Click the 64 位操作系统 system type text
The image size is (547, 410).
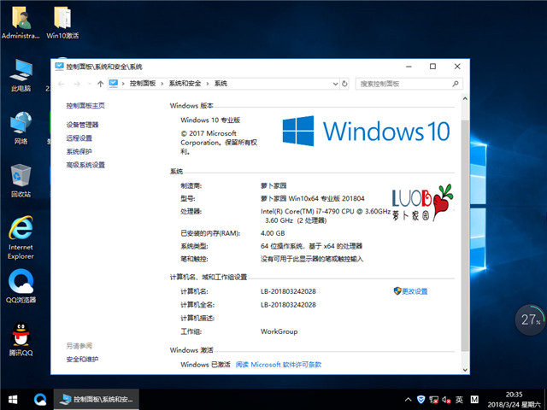[x=311, y=246]
